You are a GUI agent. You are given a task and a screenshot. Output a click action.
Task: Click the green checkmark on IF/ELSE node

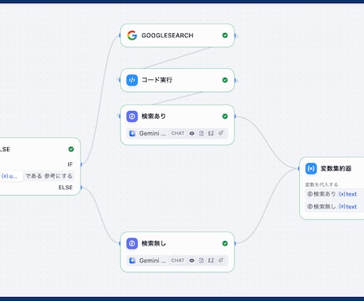coord(71,149)
